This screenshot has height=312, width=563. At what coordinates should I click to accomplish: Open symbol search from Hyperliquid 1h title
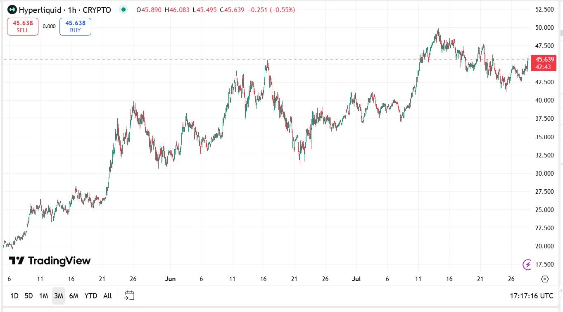click(65, 10)
